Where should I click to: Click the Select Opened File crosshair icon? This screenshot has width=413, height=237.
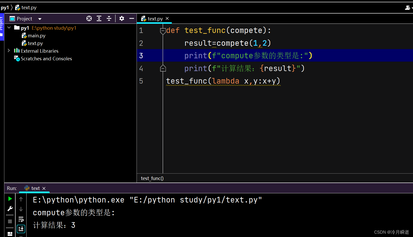click(89, 18)
